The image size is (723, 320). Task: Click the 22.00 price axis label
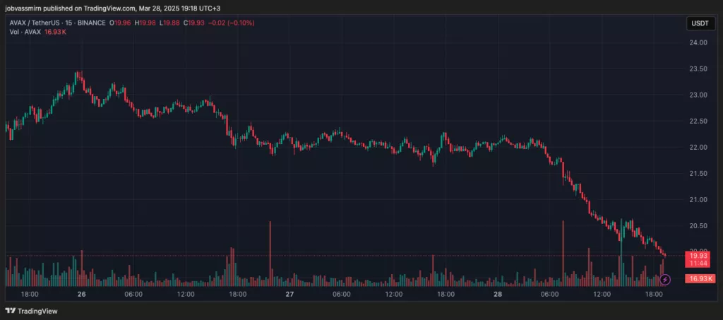pos(698,147)
